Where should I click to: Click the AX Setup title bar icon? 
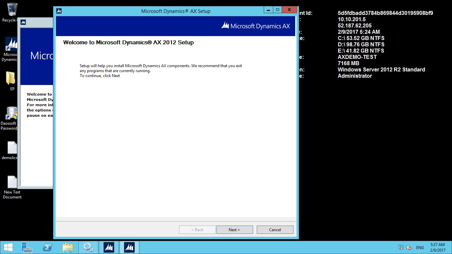click(x=59, y=11)
